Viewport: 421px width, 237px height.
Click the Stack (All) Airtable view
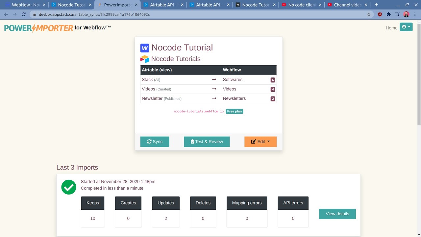[x=151, y=80]
